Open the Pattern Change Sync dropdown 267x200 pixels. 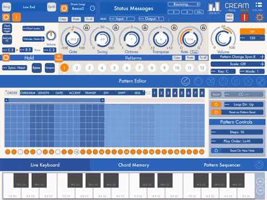[x=238, y=57]
